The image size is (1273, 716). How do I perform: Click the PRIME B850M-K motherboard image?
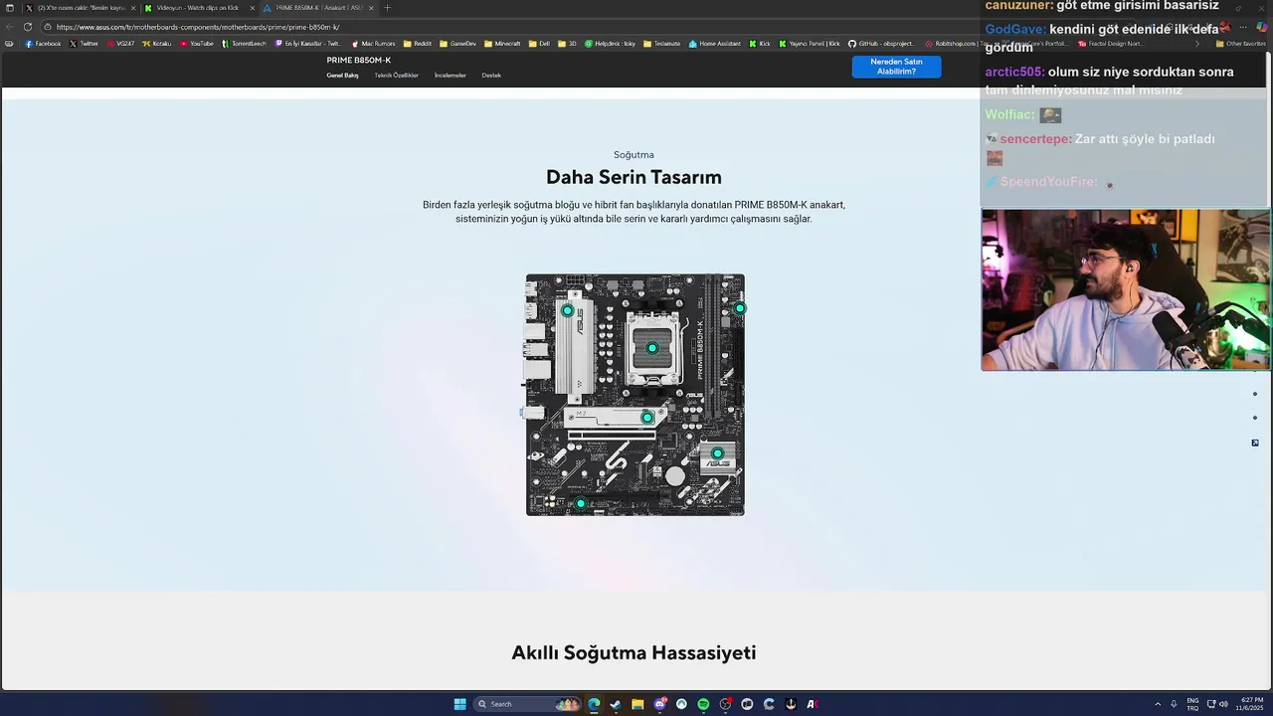click(x=636, y=395)
